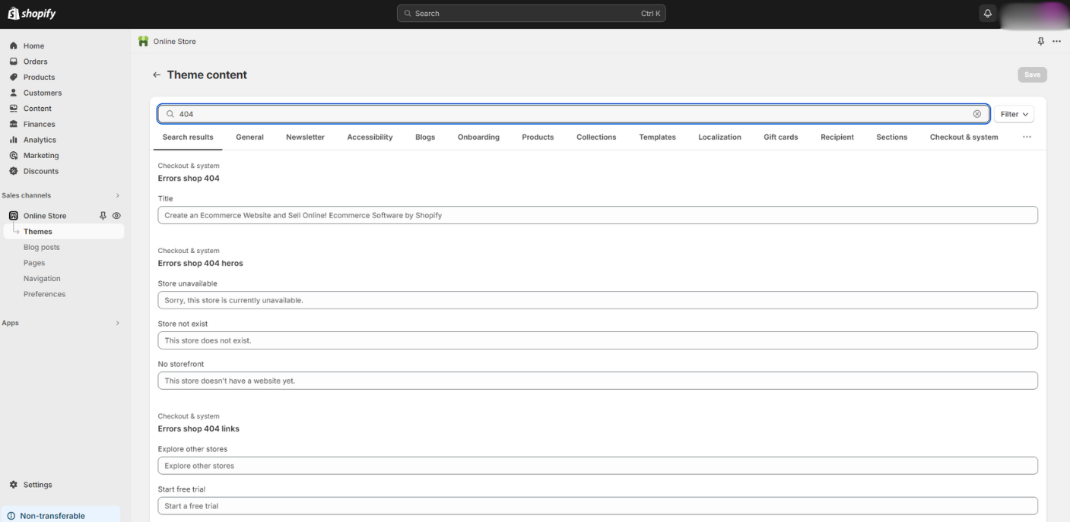Screen dimensions: 1070x522
Task: Click the Non-transferable banner
Action: 60,515
